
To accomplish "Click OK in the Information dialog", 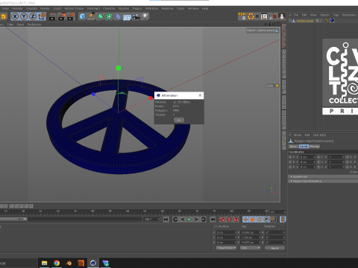I will (179, 120).
